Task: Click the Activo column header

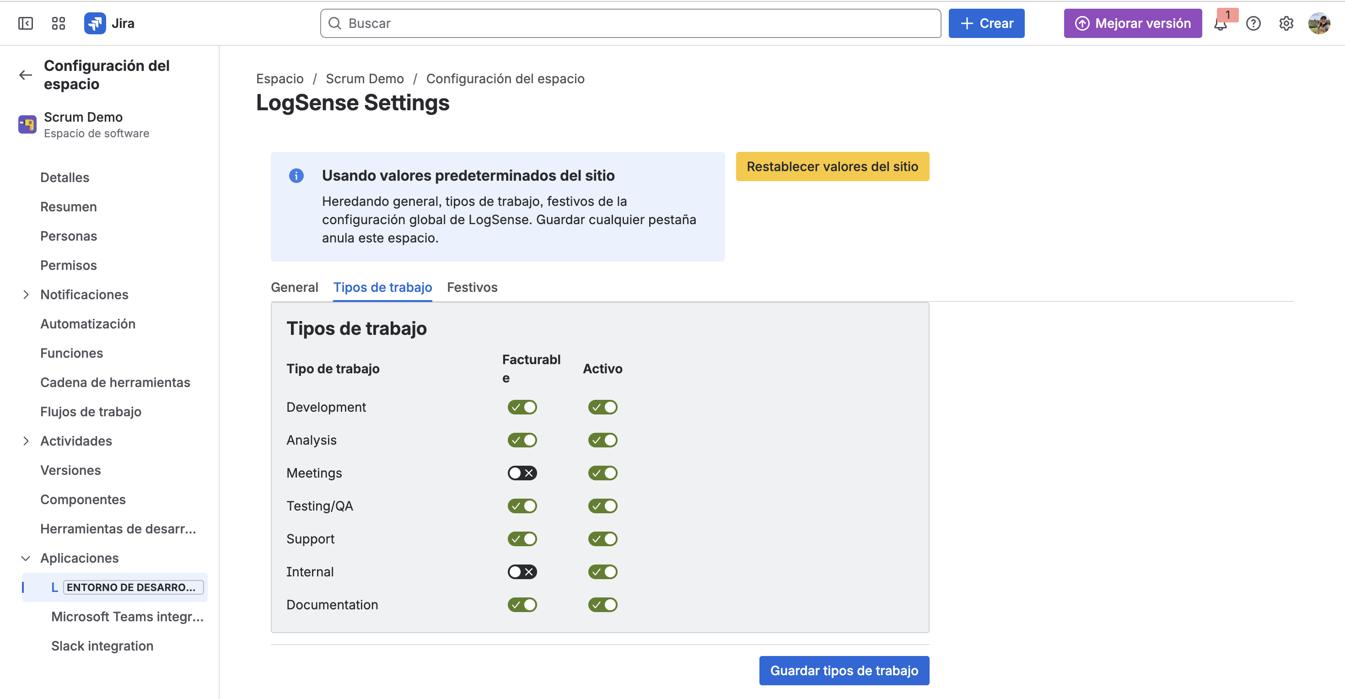Action: tap(603, 369)
